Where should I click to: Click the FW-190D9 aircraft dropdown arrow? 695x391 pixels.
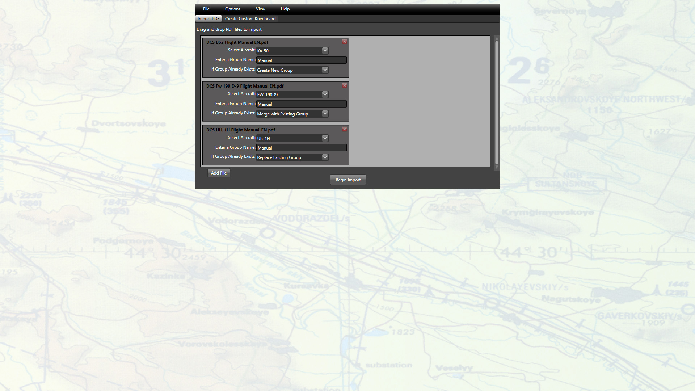coord(325,94)
